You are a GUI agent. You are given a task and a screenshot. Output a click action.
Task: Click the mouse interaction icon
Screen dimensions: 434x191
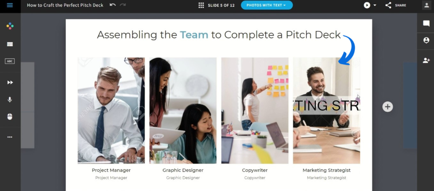tap(10, 117)
